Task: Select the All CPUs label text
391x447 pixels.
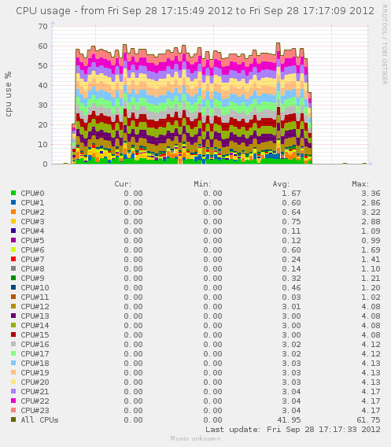Action: tap(39, 420)
